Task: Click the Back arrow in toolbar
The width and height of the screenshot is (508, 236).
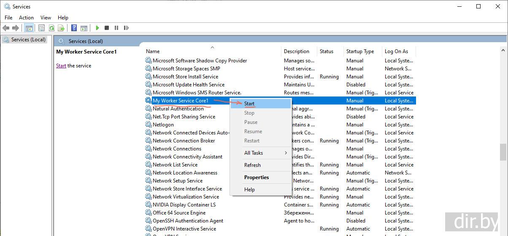Action: (6, 28)
